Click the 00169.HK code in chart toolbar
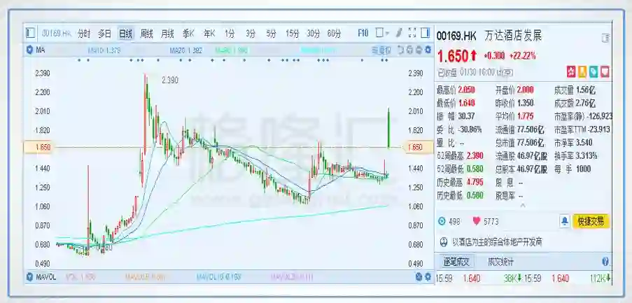The height and width of the screenshot is (303, 632). [57, 34]
